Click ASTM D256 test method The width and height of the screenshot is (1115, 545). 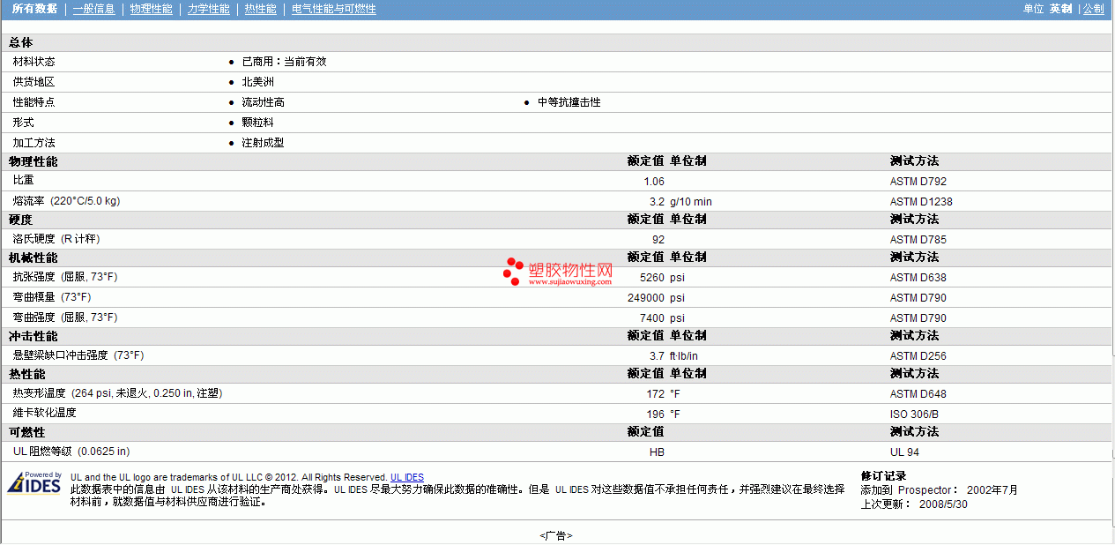coord(918,356)
